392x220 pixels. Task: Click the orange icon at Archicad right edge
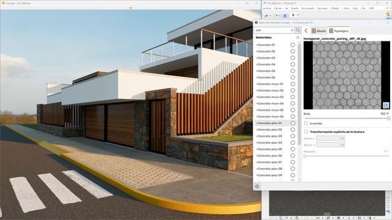click(x=388, y=14)
